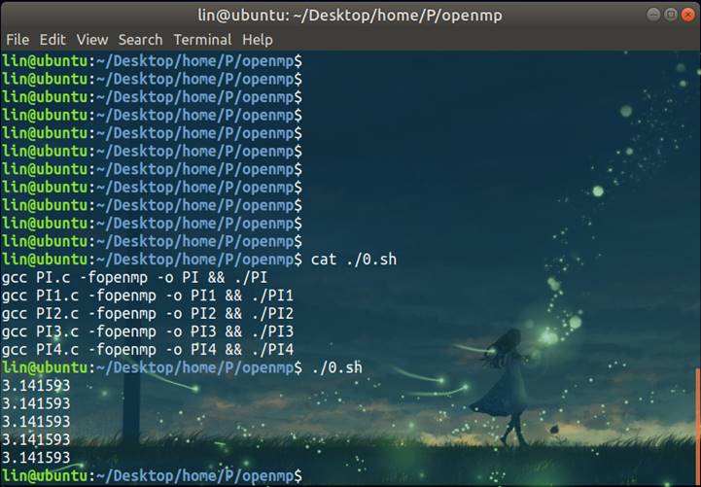Open the View menu

92,40
